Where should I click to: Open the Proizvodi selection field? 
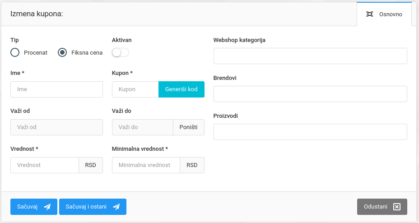pyautogui.click(x=310, y=132)
